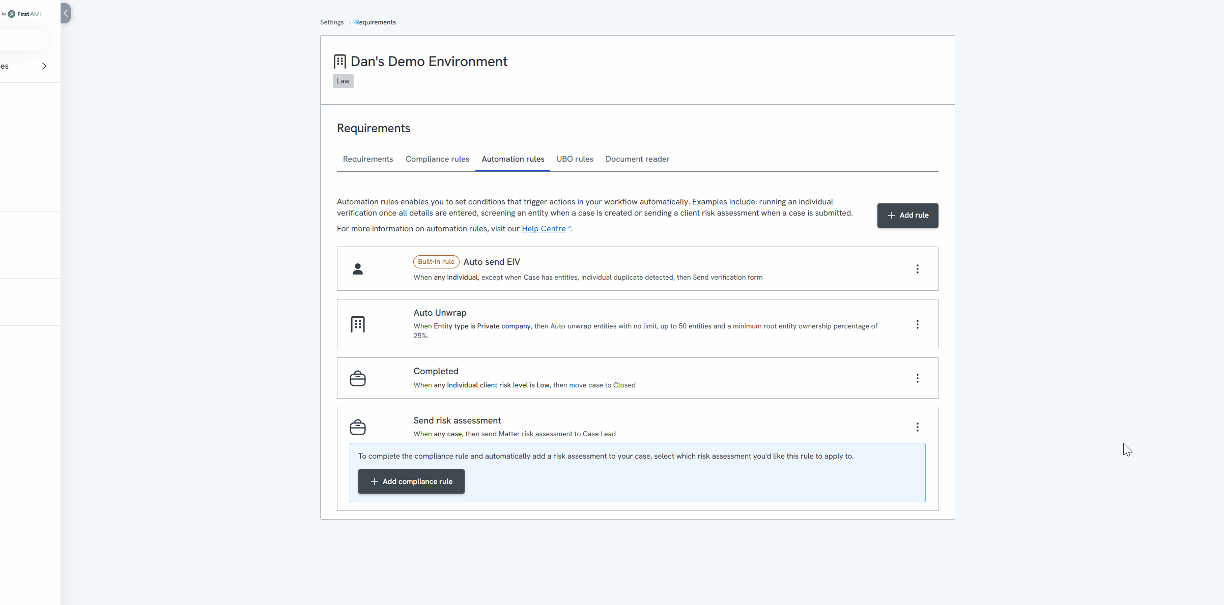This screenshot has width=1224, height=605.
Task: Open the Document reader tab
Action: 637,159
